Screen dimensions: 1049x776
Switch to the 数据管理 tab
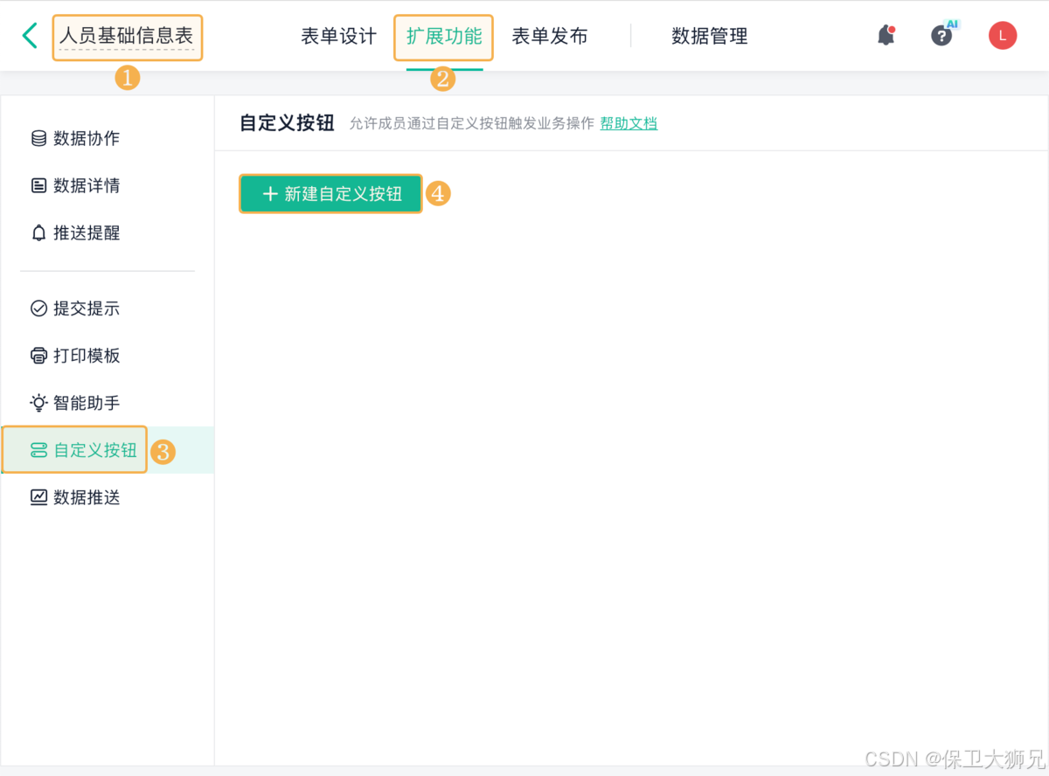point(710,36)
